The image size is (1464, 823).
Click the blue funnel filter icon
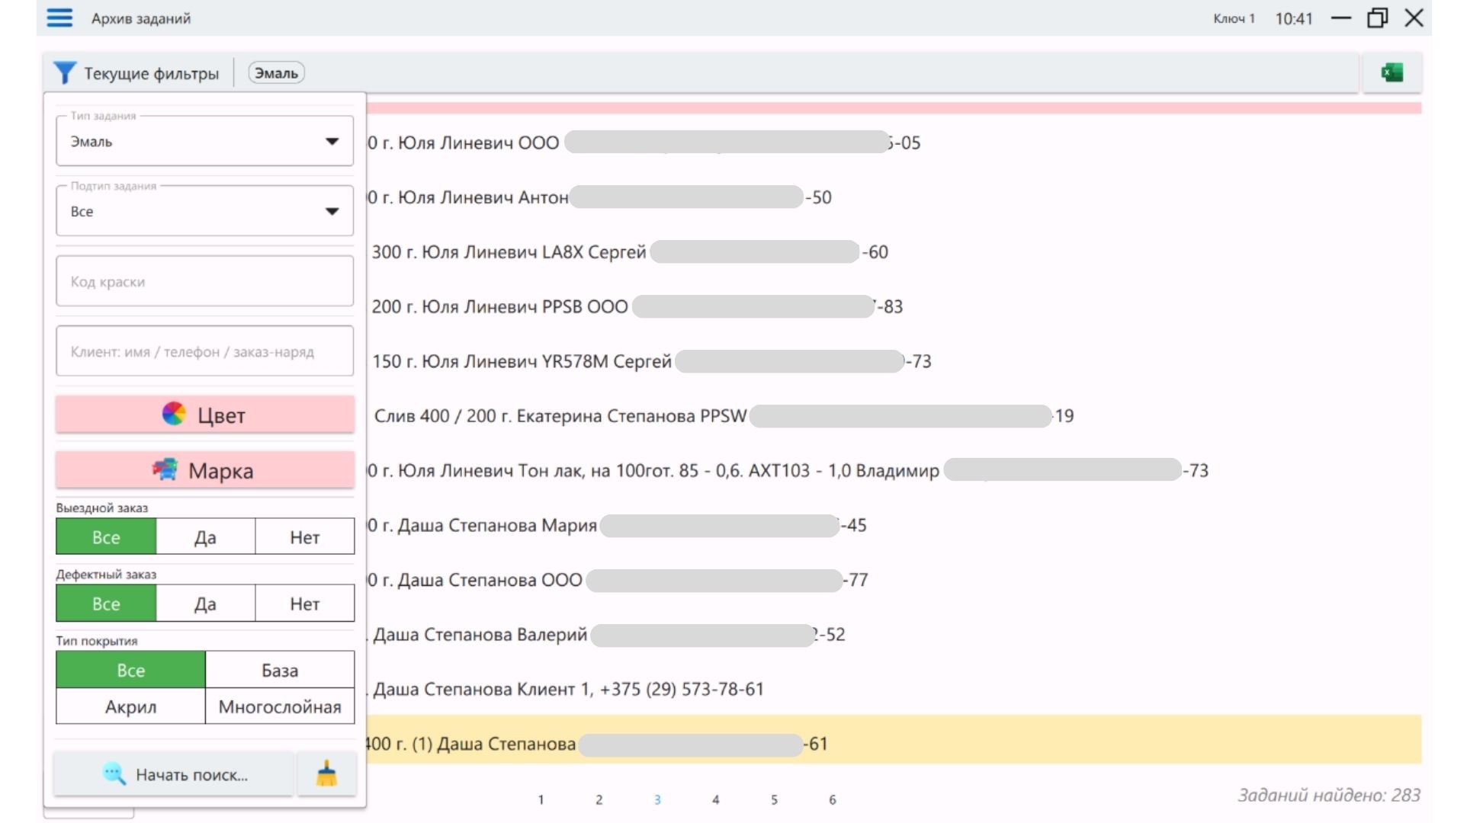pyautogui.click(x=64, y=73)
